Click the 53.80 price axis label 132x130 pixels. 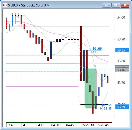[x=121, y=61]
